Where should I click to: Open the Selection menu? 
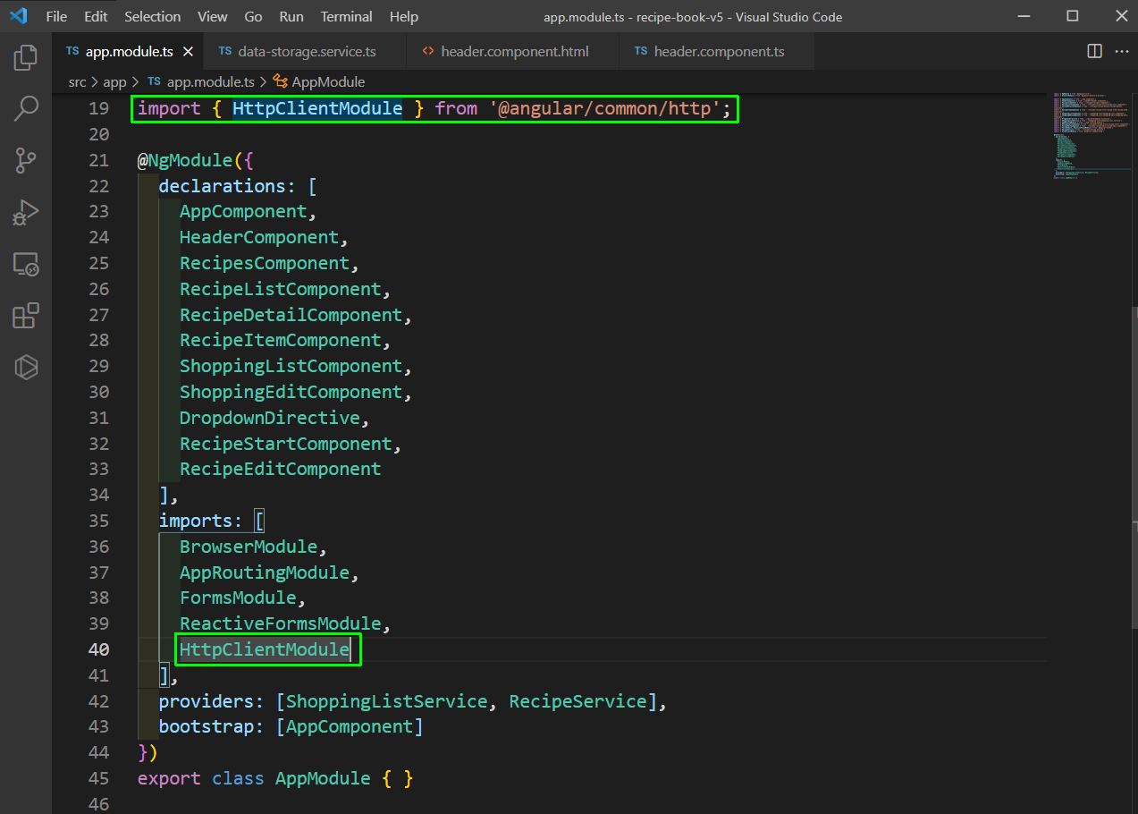(152, 16)
